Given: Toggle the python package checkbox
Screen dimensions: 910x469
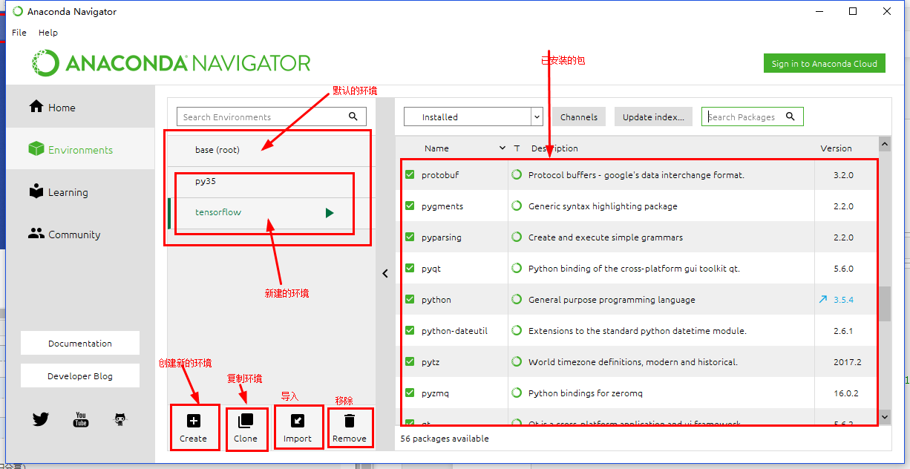Looking at the screenshot, I should pyautogui.click(x=410, y=300).
